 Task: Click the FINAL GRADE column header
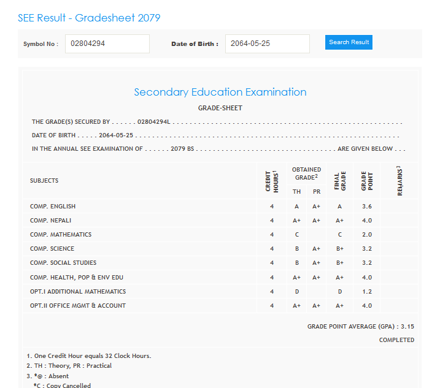click(x=339, y=180)
